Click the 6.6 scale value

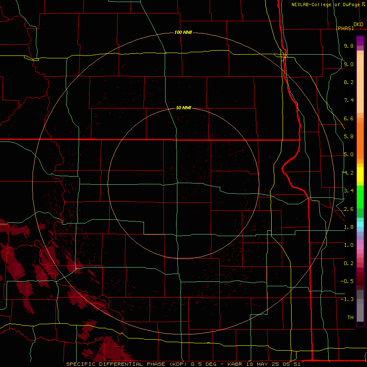(349, 118)
